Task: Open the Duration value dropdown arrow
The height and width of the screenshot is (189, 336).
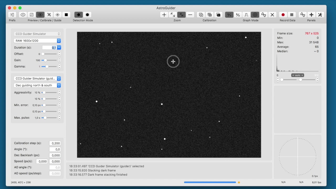Action: pyautogui.click(x=59, y=48)
